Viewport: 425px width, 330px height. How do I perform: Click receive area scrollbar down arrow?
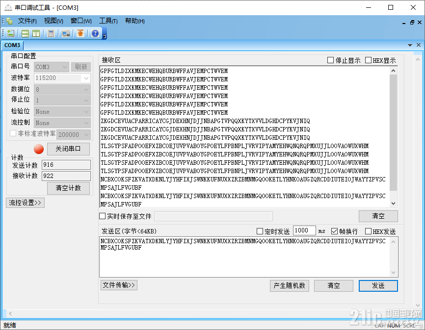(393, 203)
